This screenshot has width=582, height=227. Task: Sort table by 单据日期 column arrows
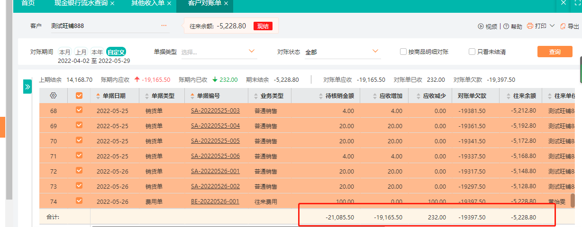pos(99,96)
